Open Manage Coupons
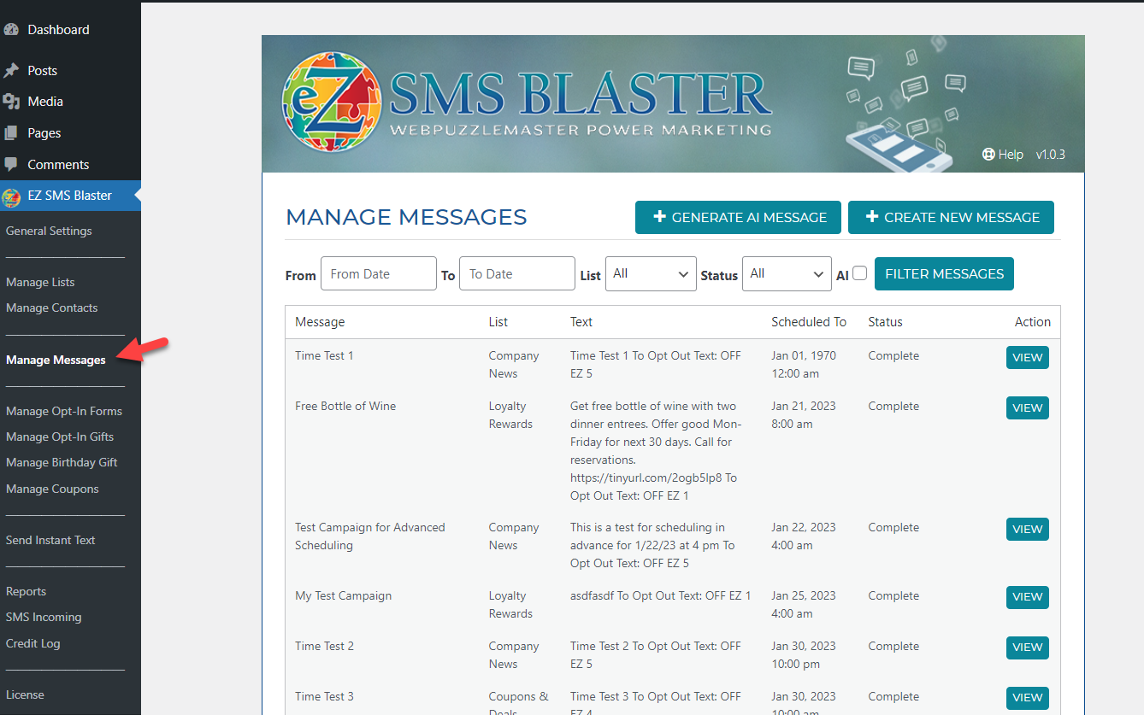Image resolution: width=1144 pixels, height=715 pixels. tap(52, 489)
